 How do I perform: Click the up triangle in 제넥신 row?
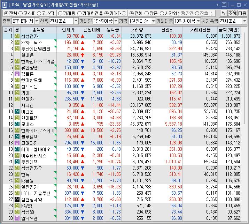83,105
